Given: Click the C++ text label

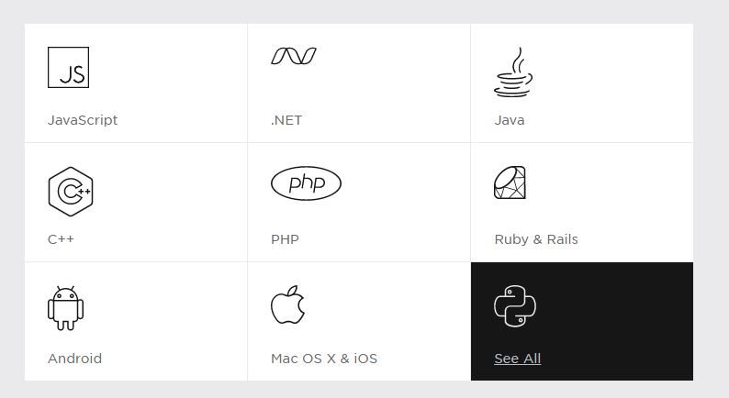Looking at the screenshot, I should coord(61,239).
